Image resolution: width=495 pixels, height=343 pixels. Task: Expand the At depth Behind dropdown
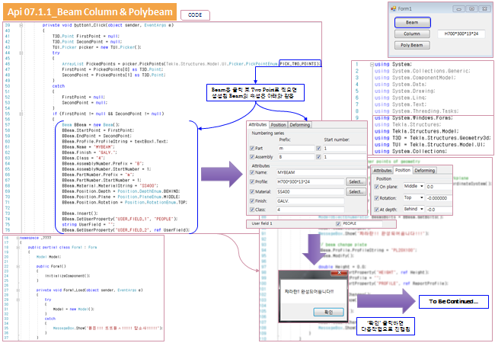[422, 208]
